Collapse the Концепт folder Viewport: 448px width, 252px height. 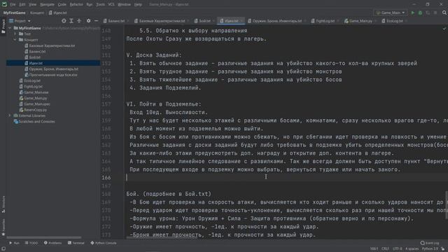[15, 40]
